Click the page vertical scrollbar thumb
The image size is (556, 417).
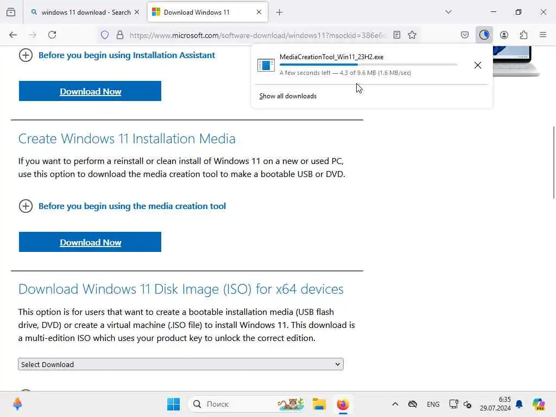[x=553, y=162]
